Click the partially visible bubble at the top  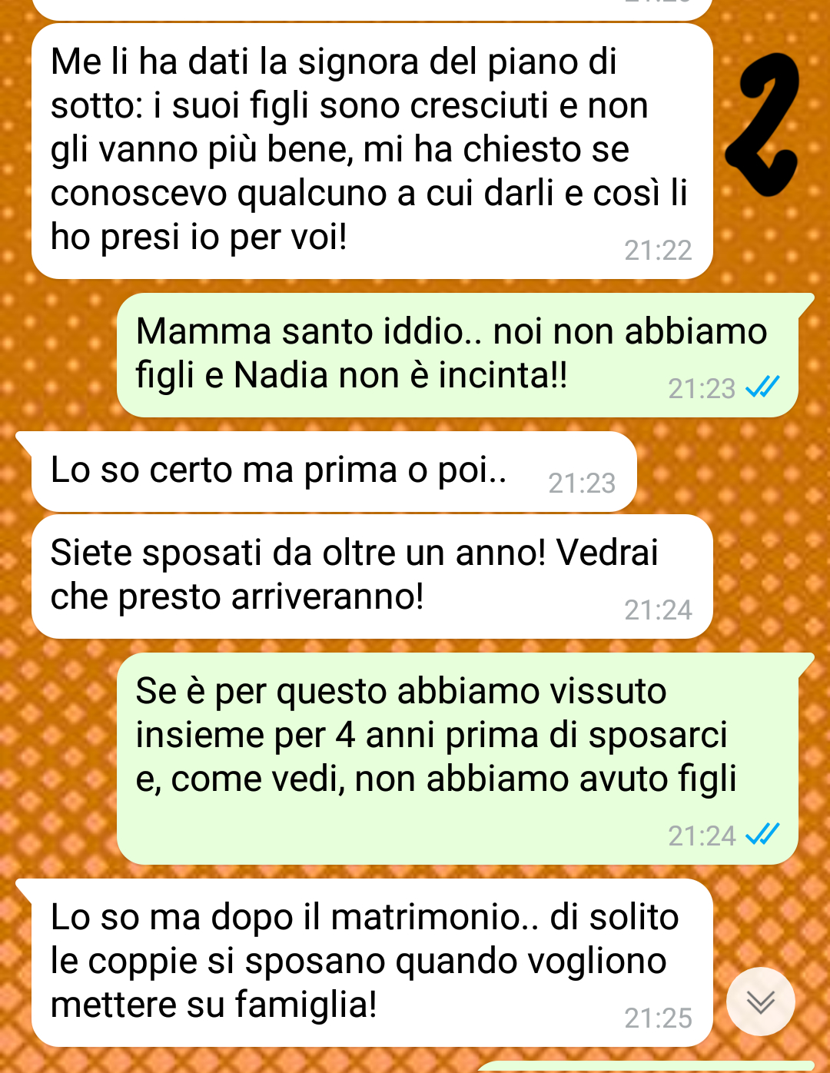(x=372, y=9)
